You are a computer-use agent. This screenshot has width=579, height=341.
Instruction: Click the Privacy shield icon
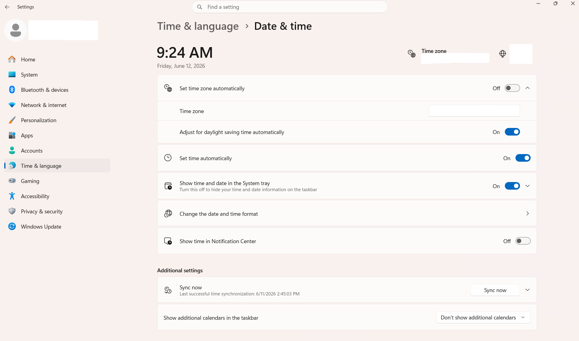point(12,211)
